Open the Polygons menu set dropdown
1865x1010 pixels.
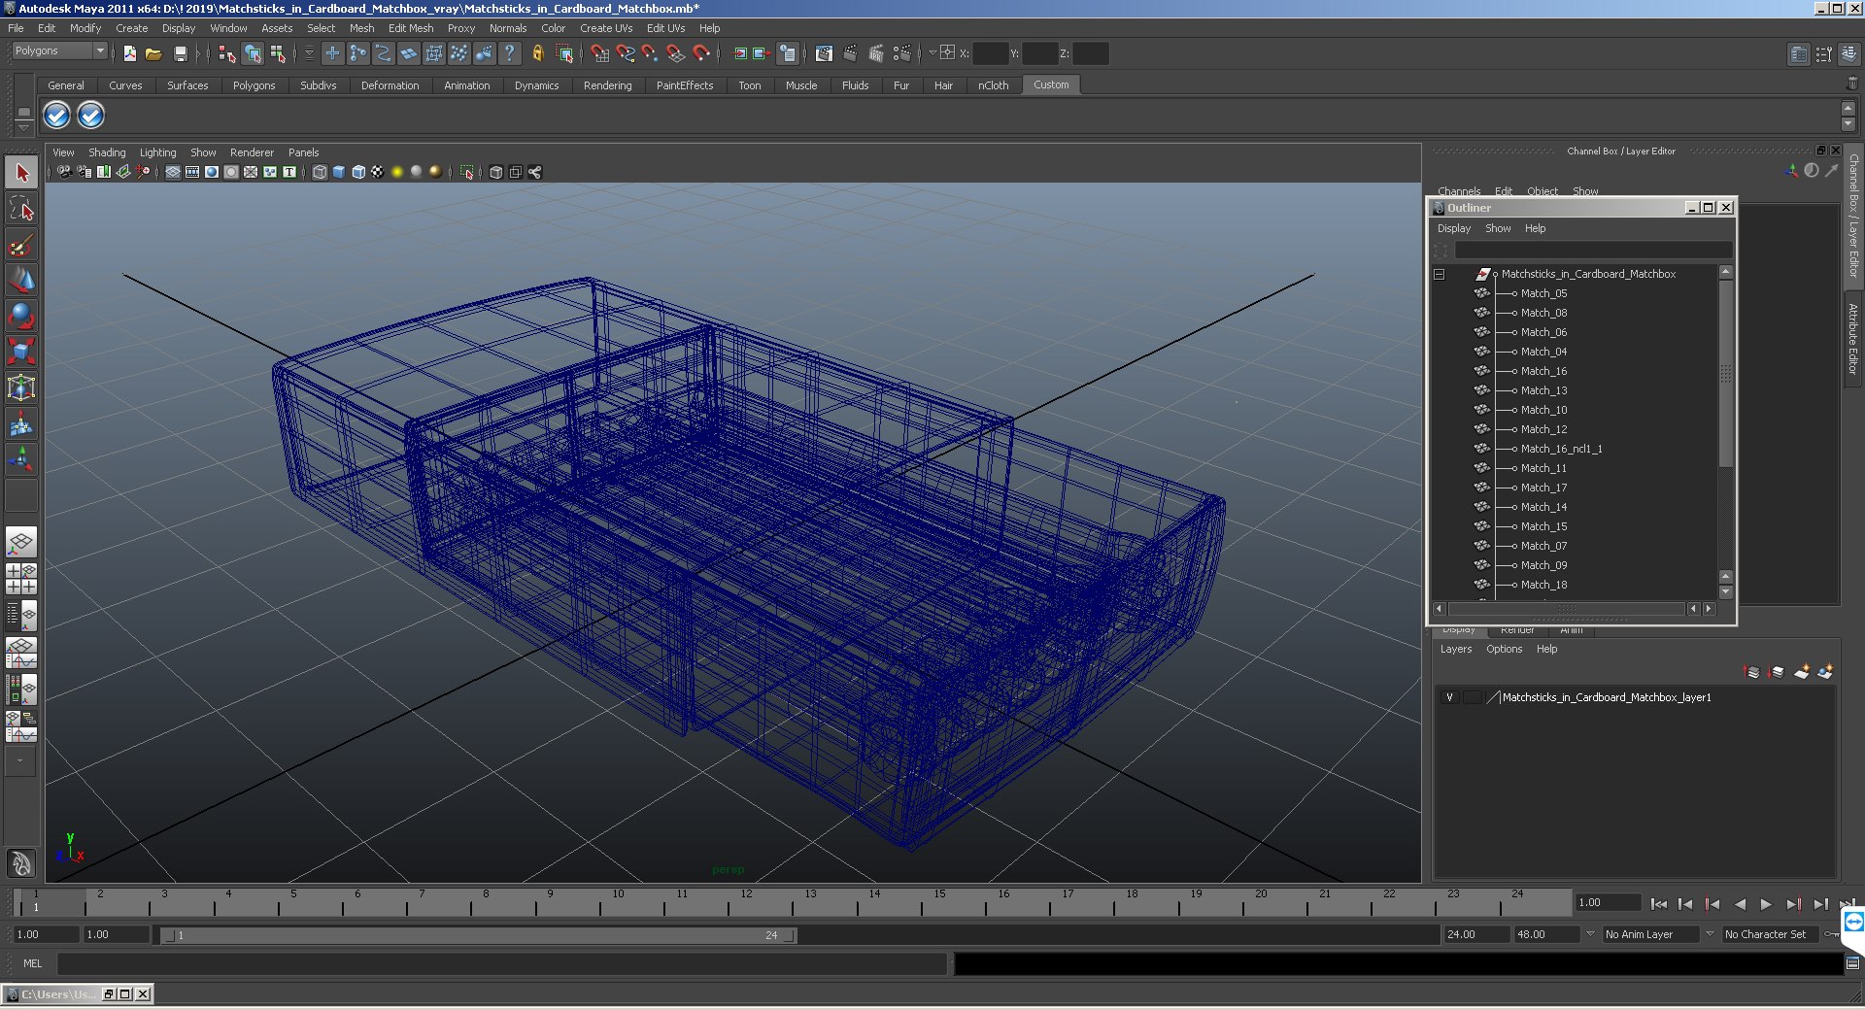[x=58, y=50]
